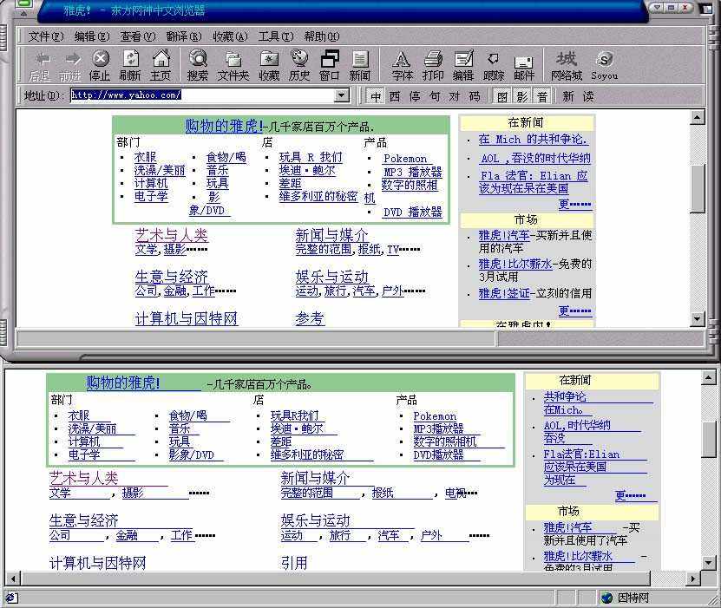This screenshot has width=721, height=608.
Task: Expand the address bar URL dropdown
Action: (342, 96)
